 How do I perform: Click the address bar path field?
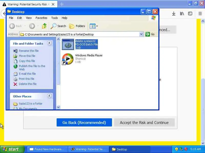79,34
